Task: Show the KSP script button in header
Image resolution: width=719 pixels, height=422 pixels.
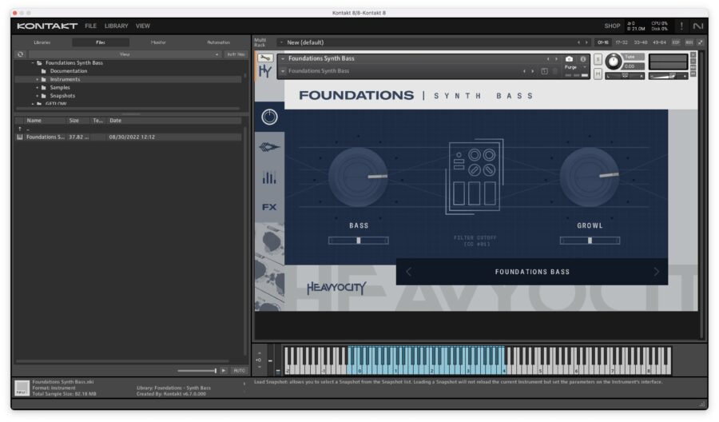Action: coord(675,42)
